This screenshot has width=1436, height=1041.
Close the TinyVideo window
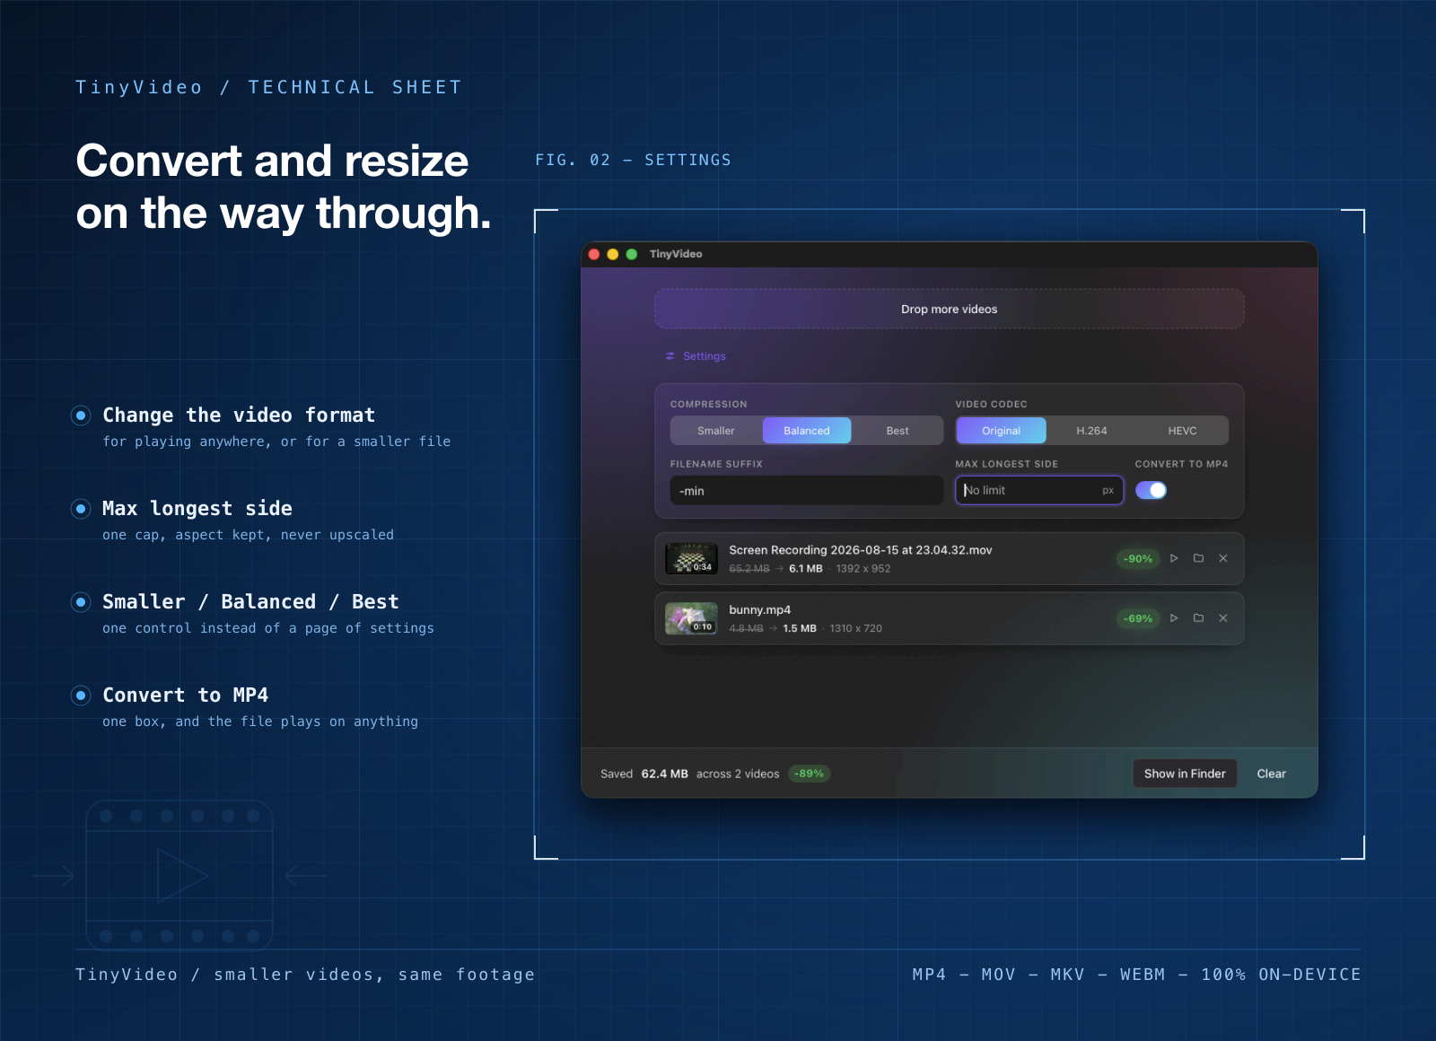coord(594,254)
